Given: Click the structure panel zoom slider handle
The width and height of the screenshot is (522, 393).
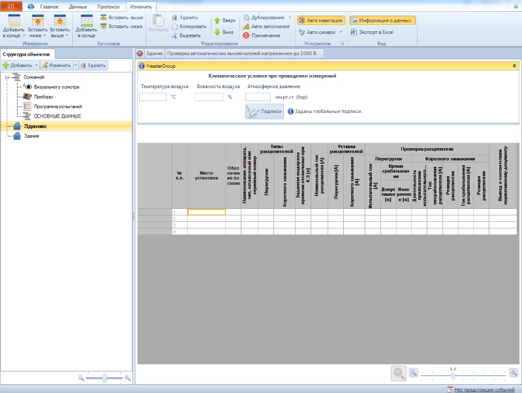Looking at the screenshot, I should [104, 378].
